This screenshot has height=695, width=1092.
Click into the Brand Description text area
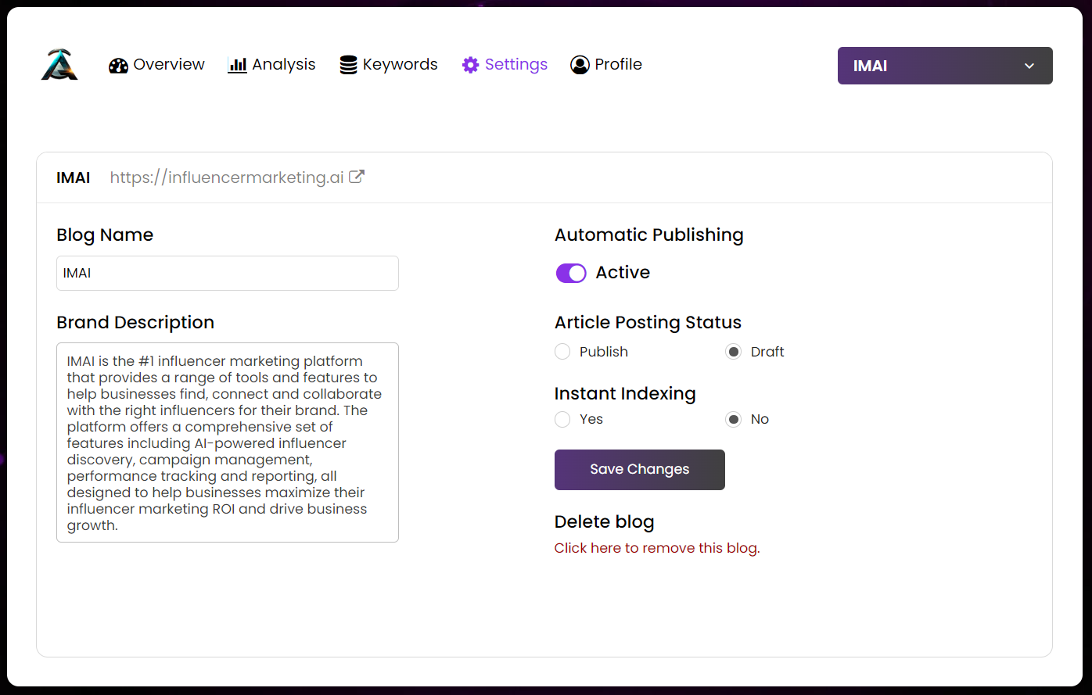coord(228,442)
